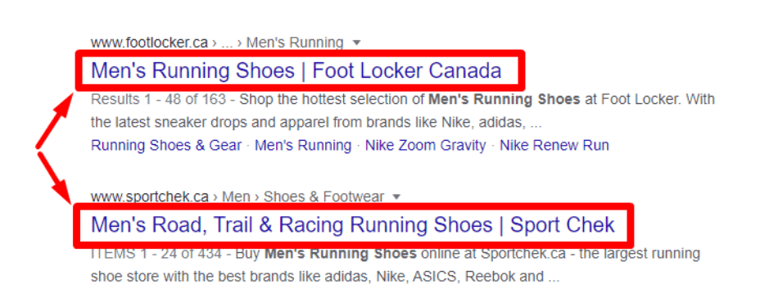Open the Nike Renew Run sitelink

click(x=554, y=146)
